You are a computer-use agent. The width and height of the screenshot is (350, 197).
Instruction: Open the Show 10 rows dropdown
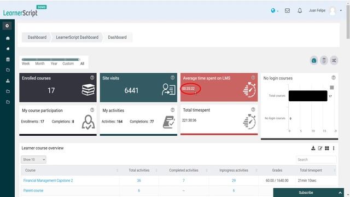click(x=34, y=159)
